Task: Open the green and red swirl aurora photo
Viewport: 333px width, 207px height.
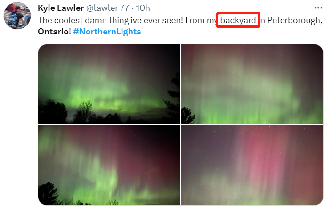Action: [109, 165]
